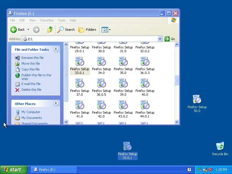Select Firefox Setup 33.0.1 icon on desktop

coord(127,146)
